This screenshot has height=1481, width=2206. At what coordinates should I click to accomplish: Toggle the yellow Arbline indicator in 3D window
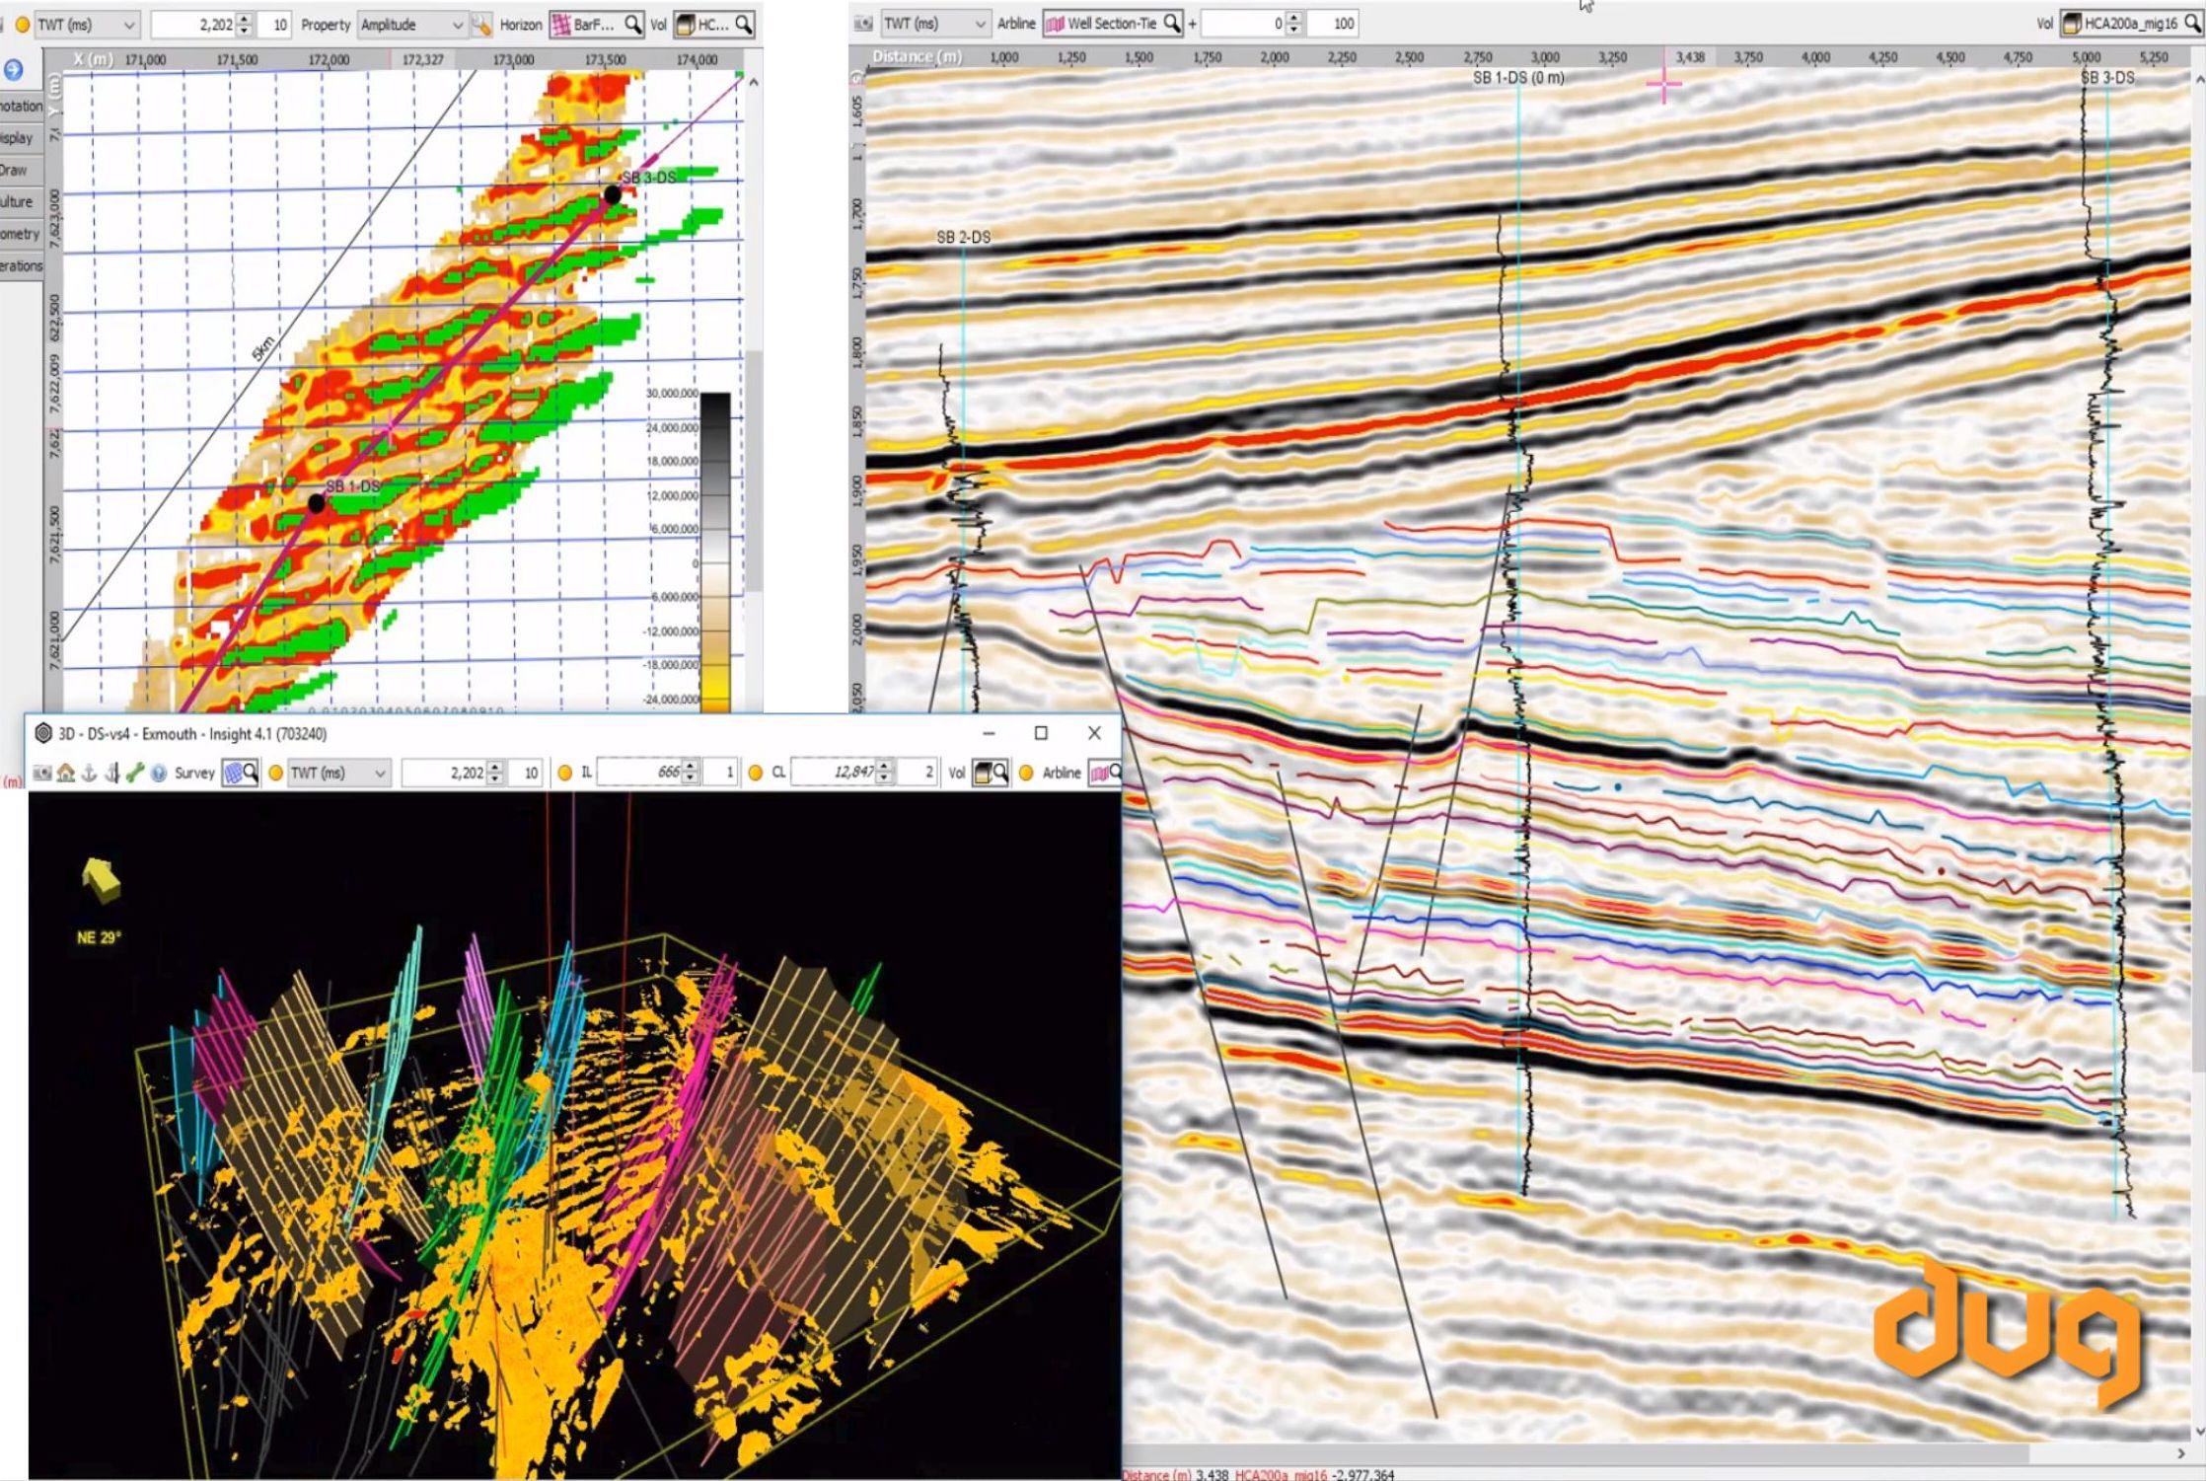pyautogui.click(x=1026, y=773)
